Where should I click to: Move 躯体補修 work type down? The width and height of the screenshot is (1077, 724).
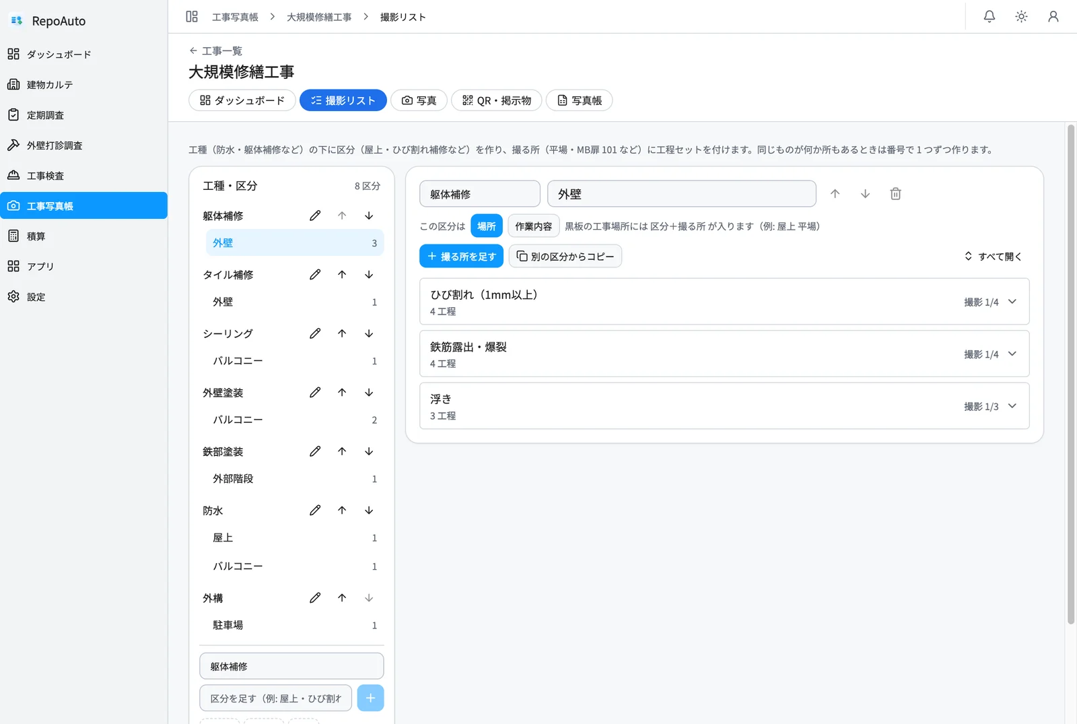click(369, 216)
